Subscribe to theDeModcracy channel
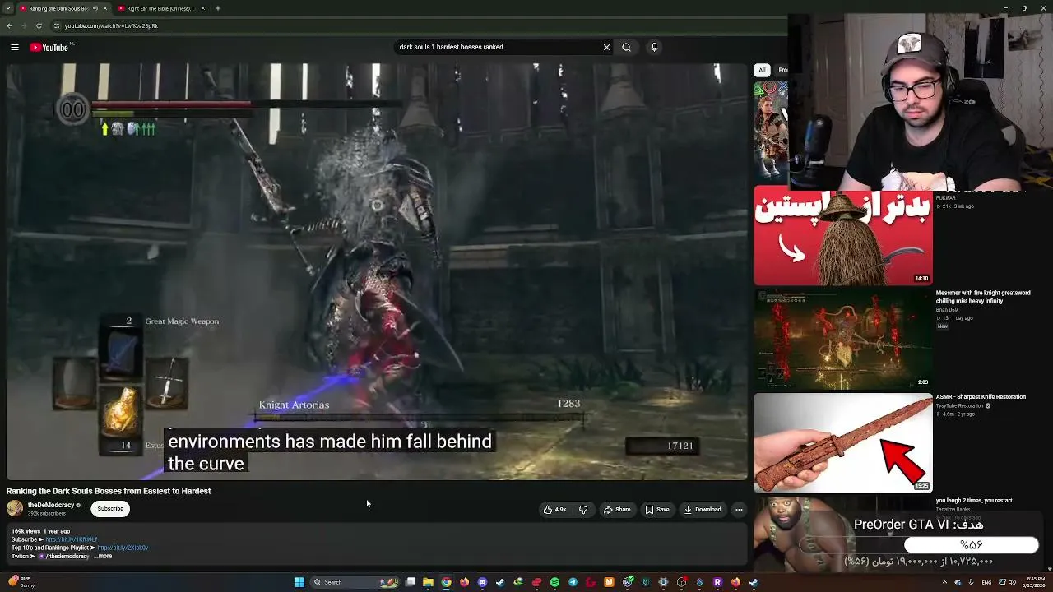1053x592 pixels. [110, 509]
